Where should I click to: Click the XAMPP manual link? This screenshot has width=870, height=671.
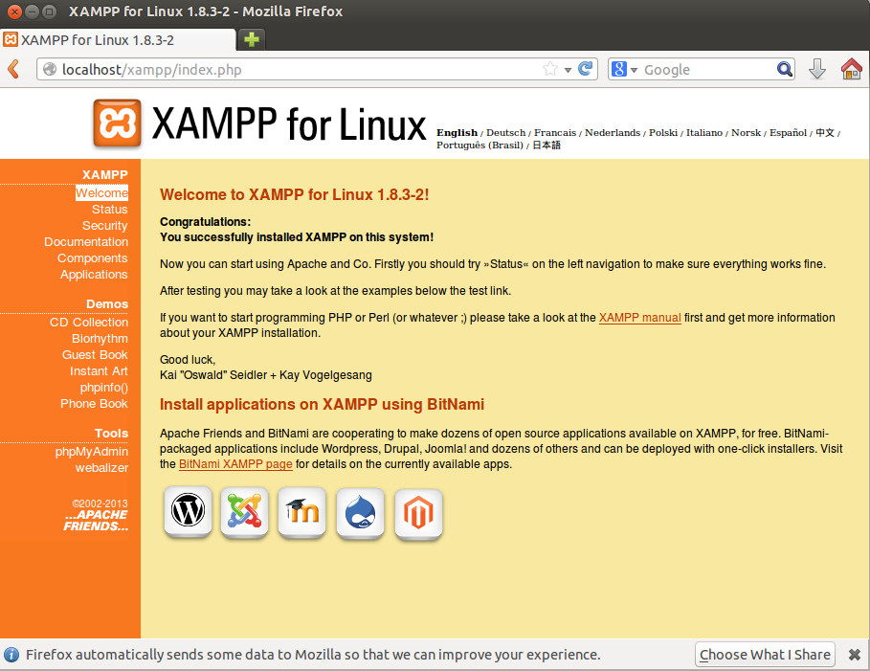pyautogui.click(x=639, y=318)
